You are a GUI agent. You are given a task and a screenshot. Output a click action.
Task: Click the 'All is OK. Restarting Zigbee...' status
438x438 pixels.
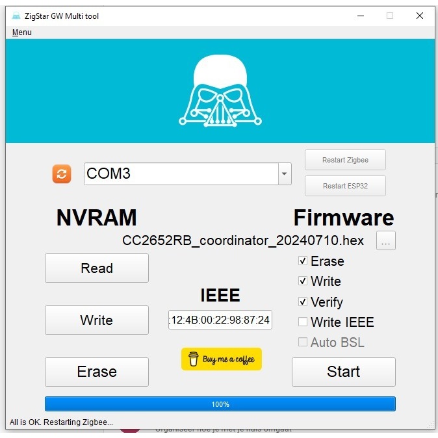(x=61, y=422)
